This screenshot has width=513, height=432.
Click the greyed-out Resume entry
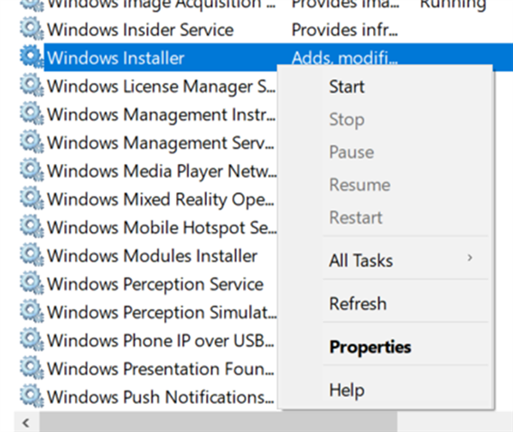[x=386, y=185]
